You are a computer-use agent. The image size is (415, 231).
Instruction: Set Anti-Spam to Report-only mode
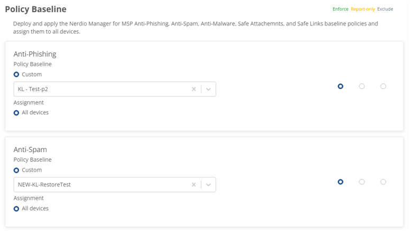(x=362, y=182)
